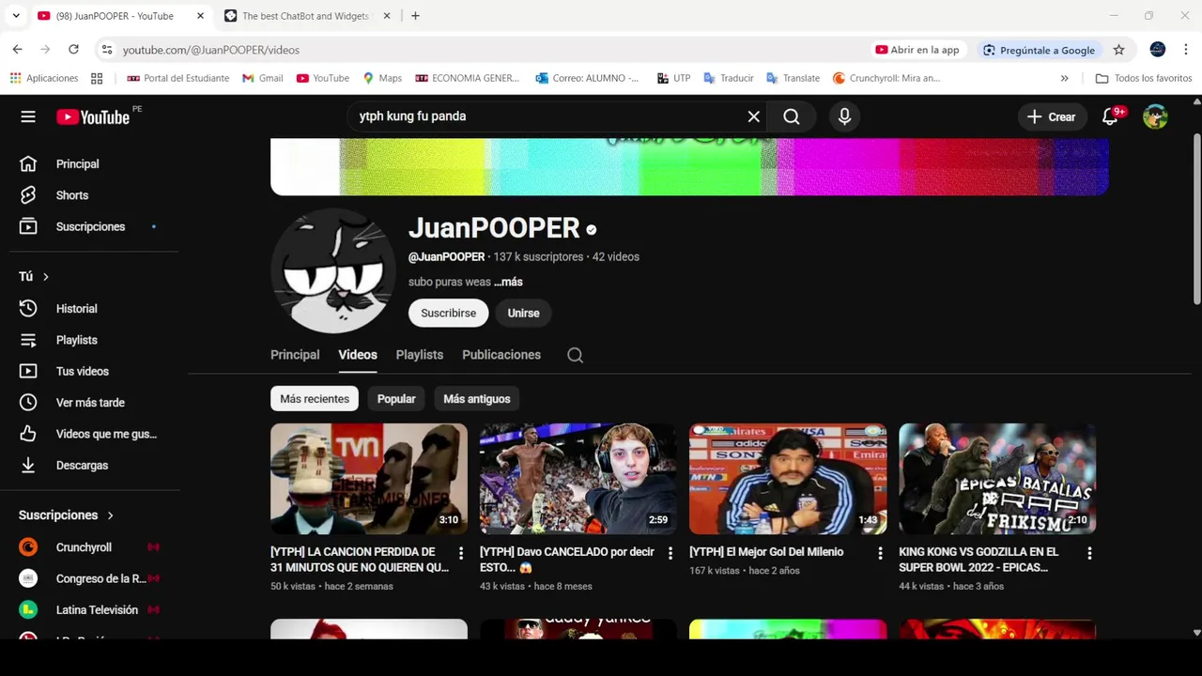The width and height of the screenshot is (1202, 676).
Task: Open Portal del Estudiante bookmark
Action: point(177,78)
